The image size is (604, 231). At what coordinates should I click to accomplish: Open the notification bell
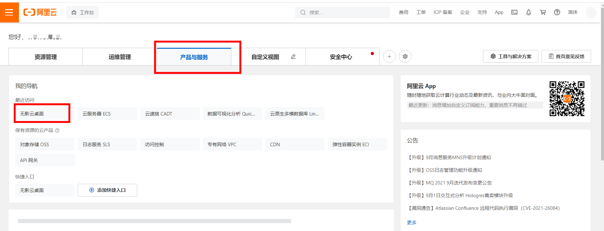coord(528,12)
